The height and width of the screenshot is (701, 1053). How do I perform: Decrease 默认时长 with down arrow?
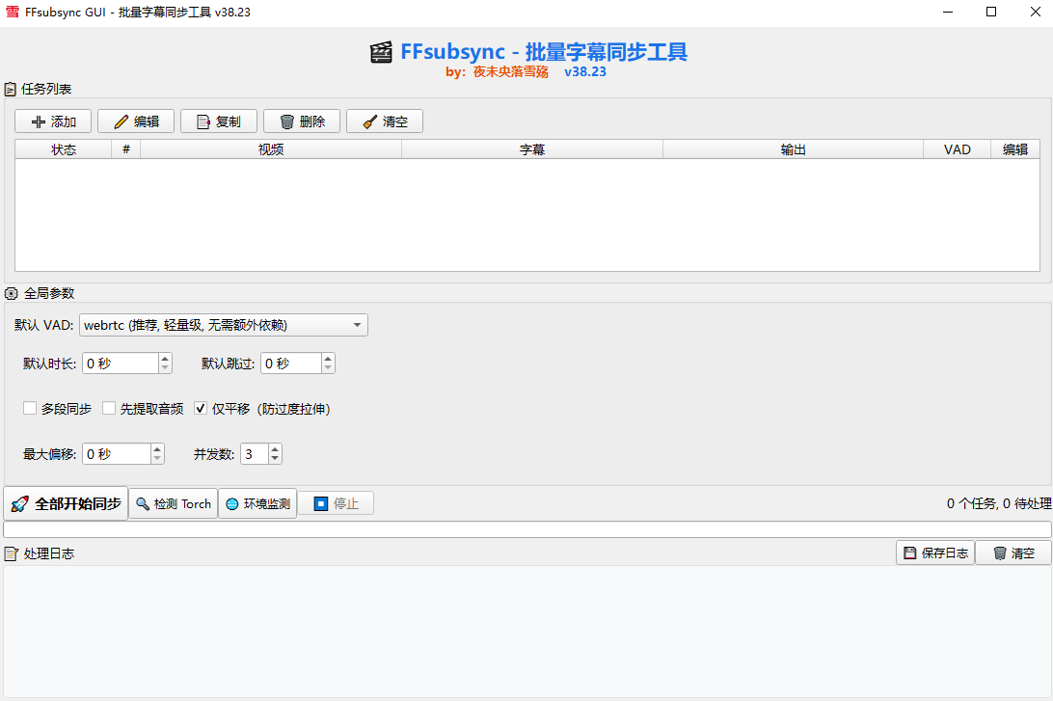tap(165, 368)
